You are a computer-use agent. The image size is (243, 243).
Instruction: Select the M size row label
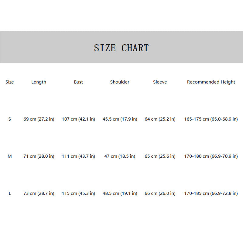(10, 156)
